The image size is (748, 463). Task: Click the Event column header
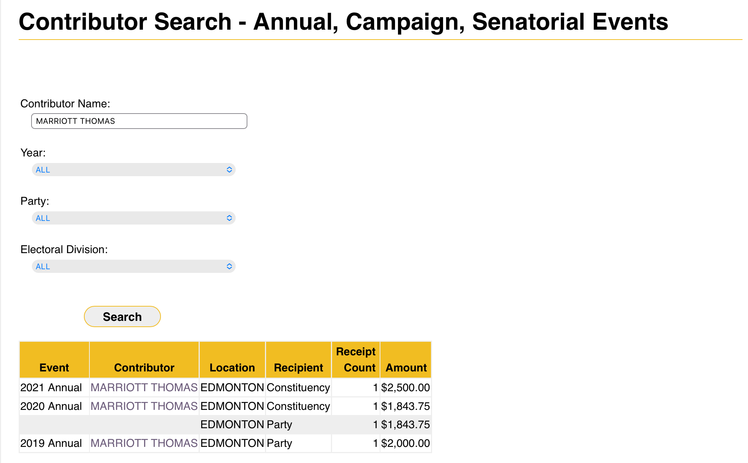[54, 367]
